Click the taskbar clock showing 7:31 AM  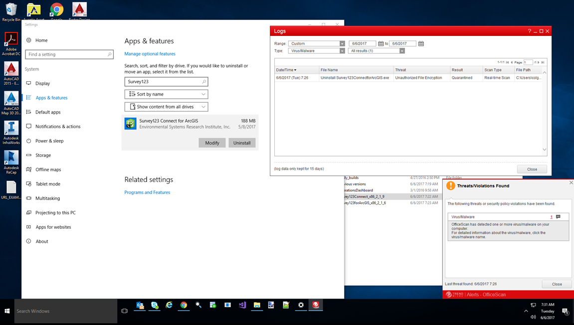click(548, 311)
